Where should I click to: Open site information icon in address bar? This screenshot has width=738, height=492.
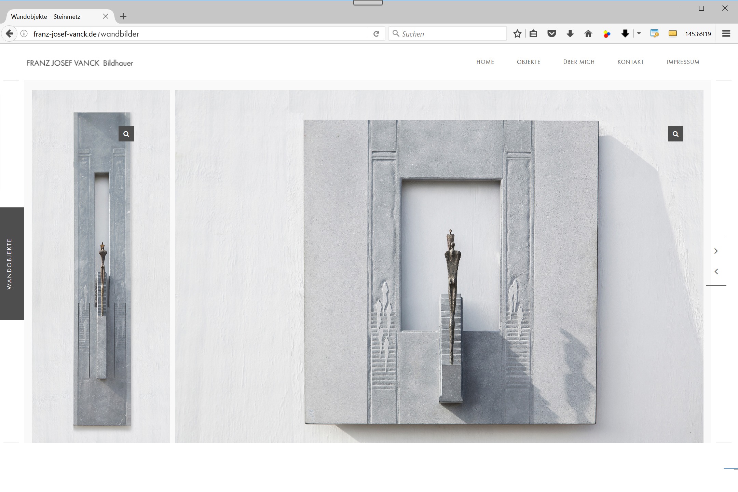click(24, 33)
